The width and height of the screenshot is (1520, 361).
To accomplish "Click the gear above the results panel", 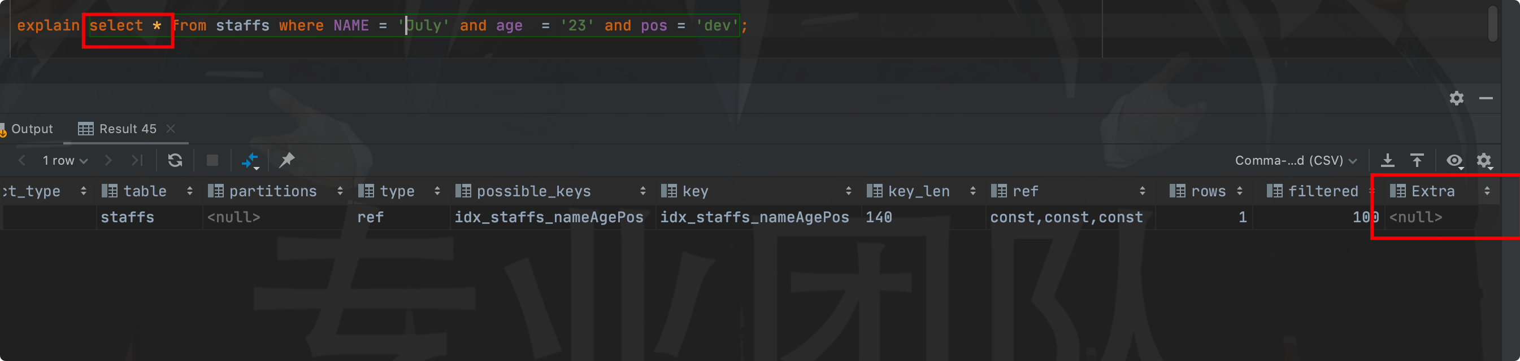I will 1456,98.
